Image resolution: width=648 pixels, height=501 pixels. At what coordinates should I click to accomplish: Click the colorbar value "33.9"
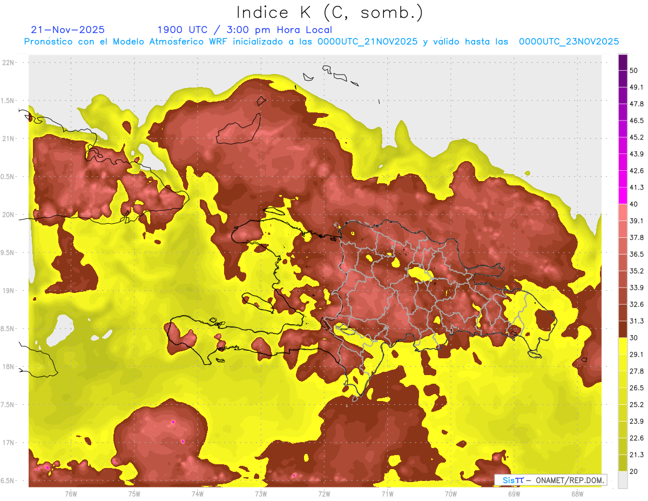[x=637, y=288]
